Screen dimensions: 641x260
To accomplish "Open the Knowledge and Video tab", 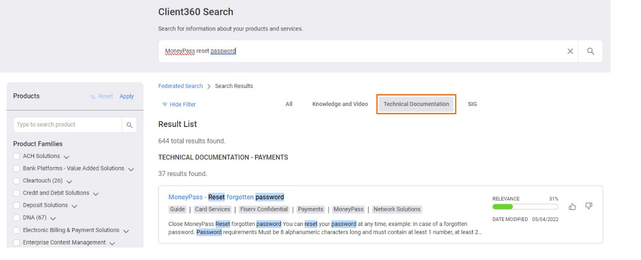I will (x=340, y=104).
